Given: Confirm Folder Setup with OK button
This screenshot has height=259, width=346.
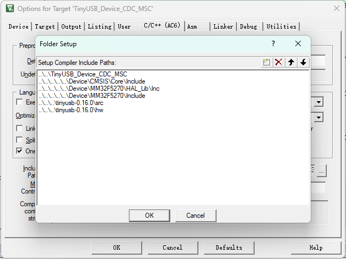Looking at the screenshot, I should click(149, 216).
